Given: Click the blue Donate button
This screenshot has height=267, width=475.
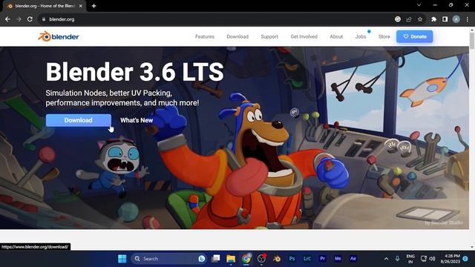Looking at the screenshot, I should (x=414, y=36).
